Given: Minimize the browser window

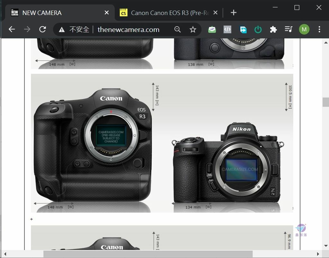Looking at the screenshot, I should click(275, 7).
